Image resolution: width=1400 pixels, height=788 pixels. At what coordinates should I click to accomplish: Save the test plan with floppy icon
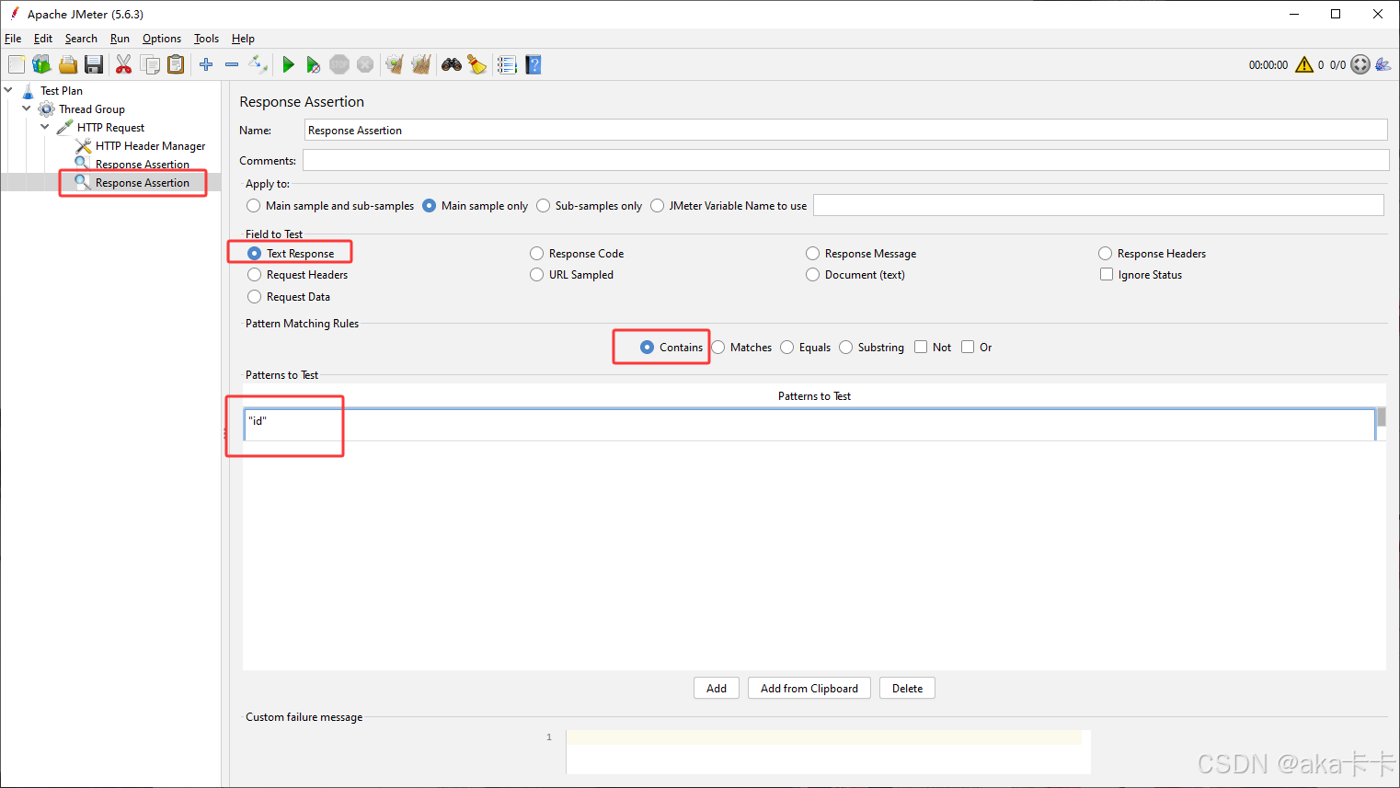point(94,64)
